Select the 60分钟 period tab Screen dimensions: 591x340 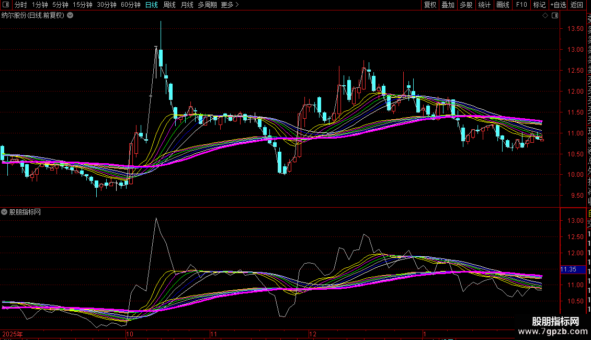click(130, 5)
